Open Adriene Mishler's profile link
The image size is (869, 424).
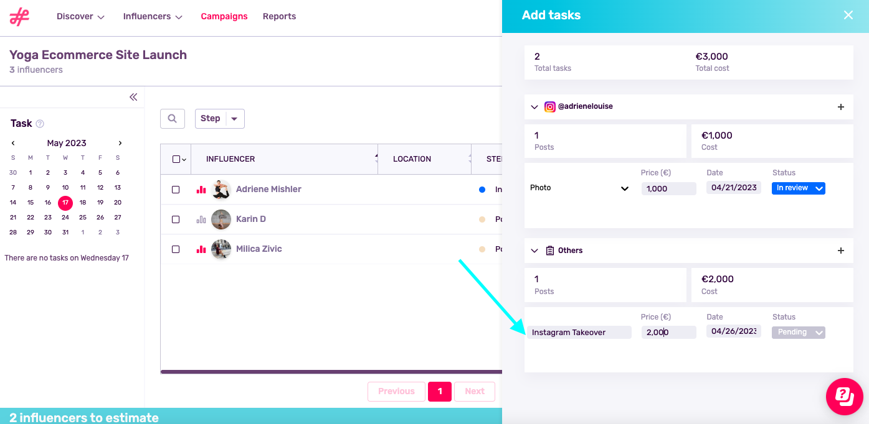pyautogui.click(x=268, y=190)
